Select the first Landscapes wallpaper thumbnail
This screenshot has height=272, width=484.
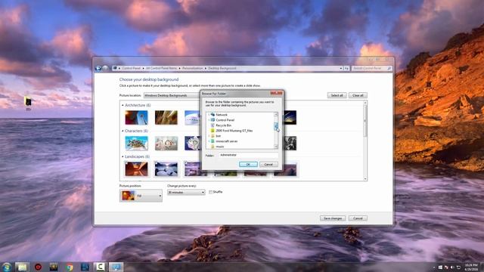pyautogui.click(x=136, y=169)
